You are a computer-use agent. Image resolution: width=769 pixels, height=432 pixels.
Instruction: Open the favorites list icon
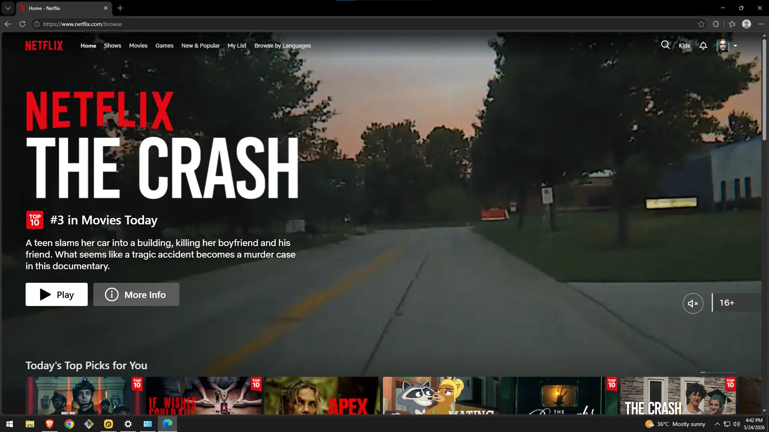(732, 24)
